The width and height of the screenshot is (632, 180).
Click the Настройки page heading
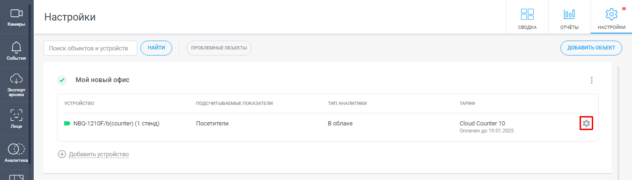(x=70, y=17)
